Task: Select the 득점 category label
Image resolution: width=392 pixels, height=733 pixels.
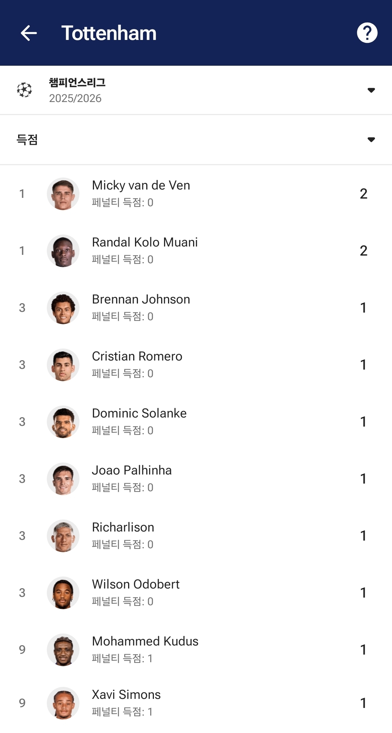Action: [27, 140]
